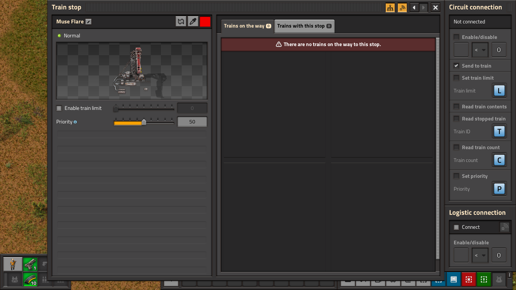The width and height of the screenshot is (516, 290).
Task: Open the map view icon for this stop
Action: click(181, 22)
